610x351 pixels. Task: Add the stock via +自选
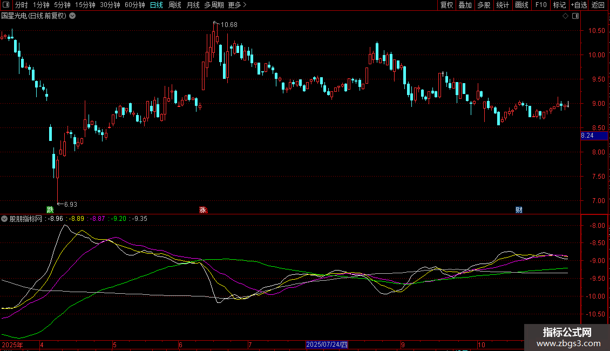pyautogui.click(x=578, y=5)
